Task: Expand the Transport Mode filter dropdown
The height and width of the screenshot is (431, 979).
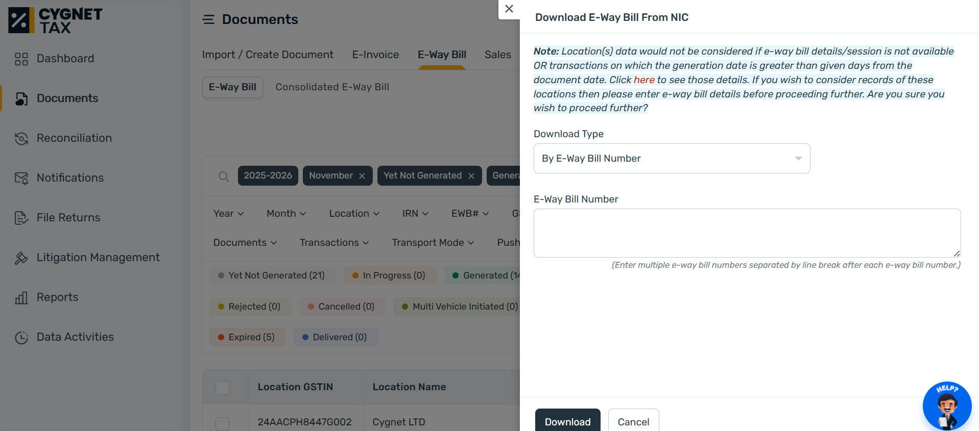Action: (x=433, y=243)
